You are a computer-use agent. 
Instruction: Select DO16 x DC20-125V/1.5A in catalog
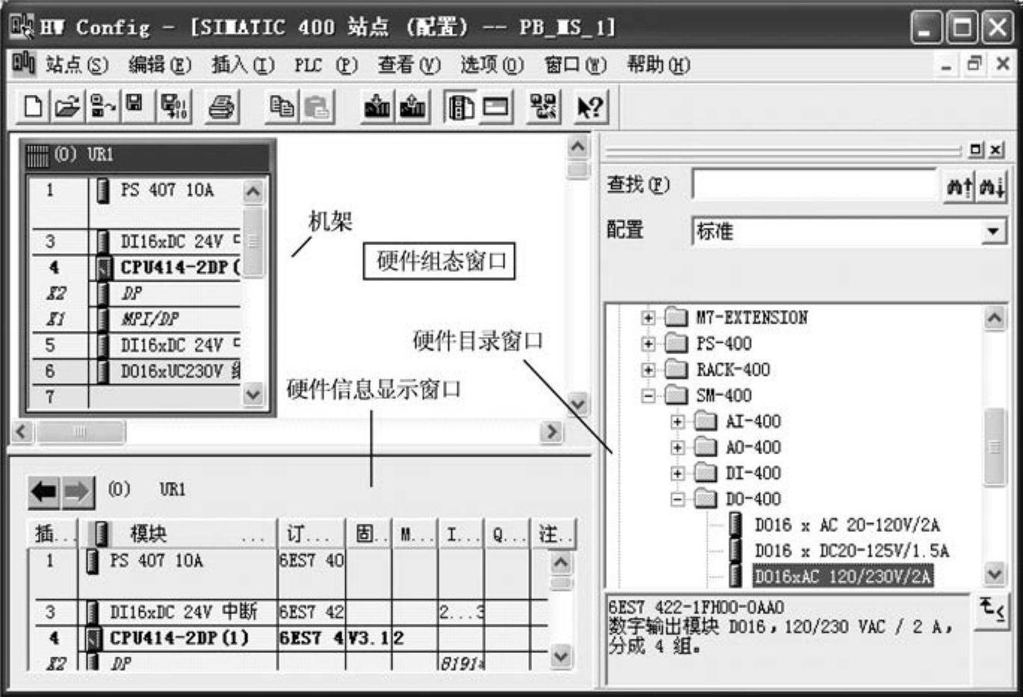click(851, 551)
